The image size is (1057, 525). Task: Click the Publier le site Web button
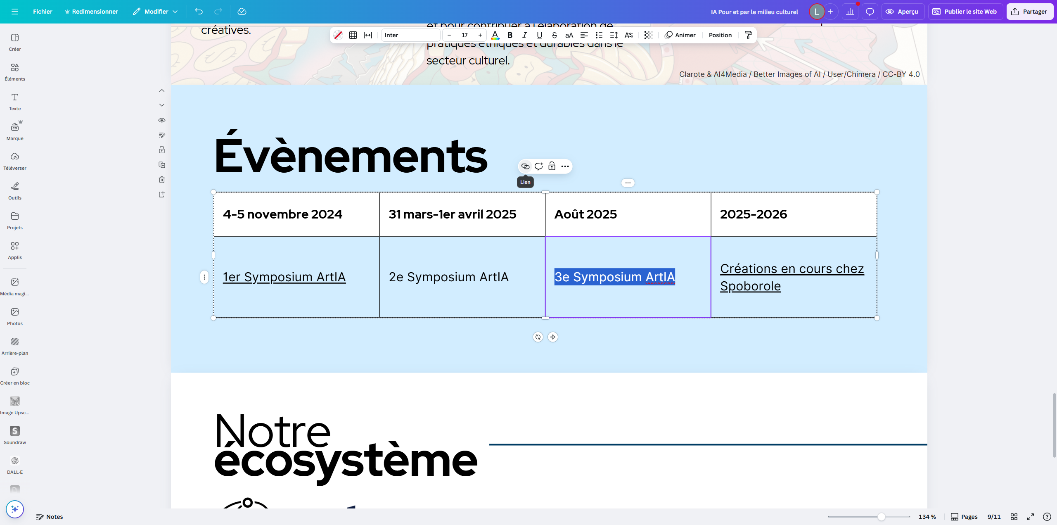965,12
